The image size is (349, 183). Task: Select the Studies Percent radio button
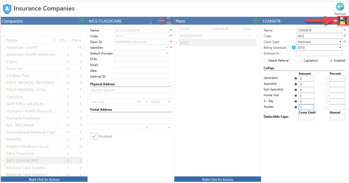pyautogui.click(x=327, y=107)
